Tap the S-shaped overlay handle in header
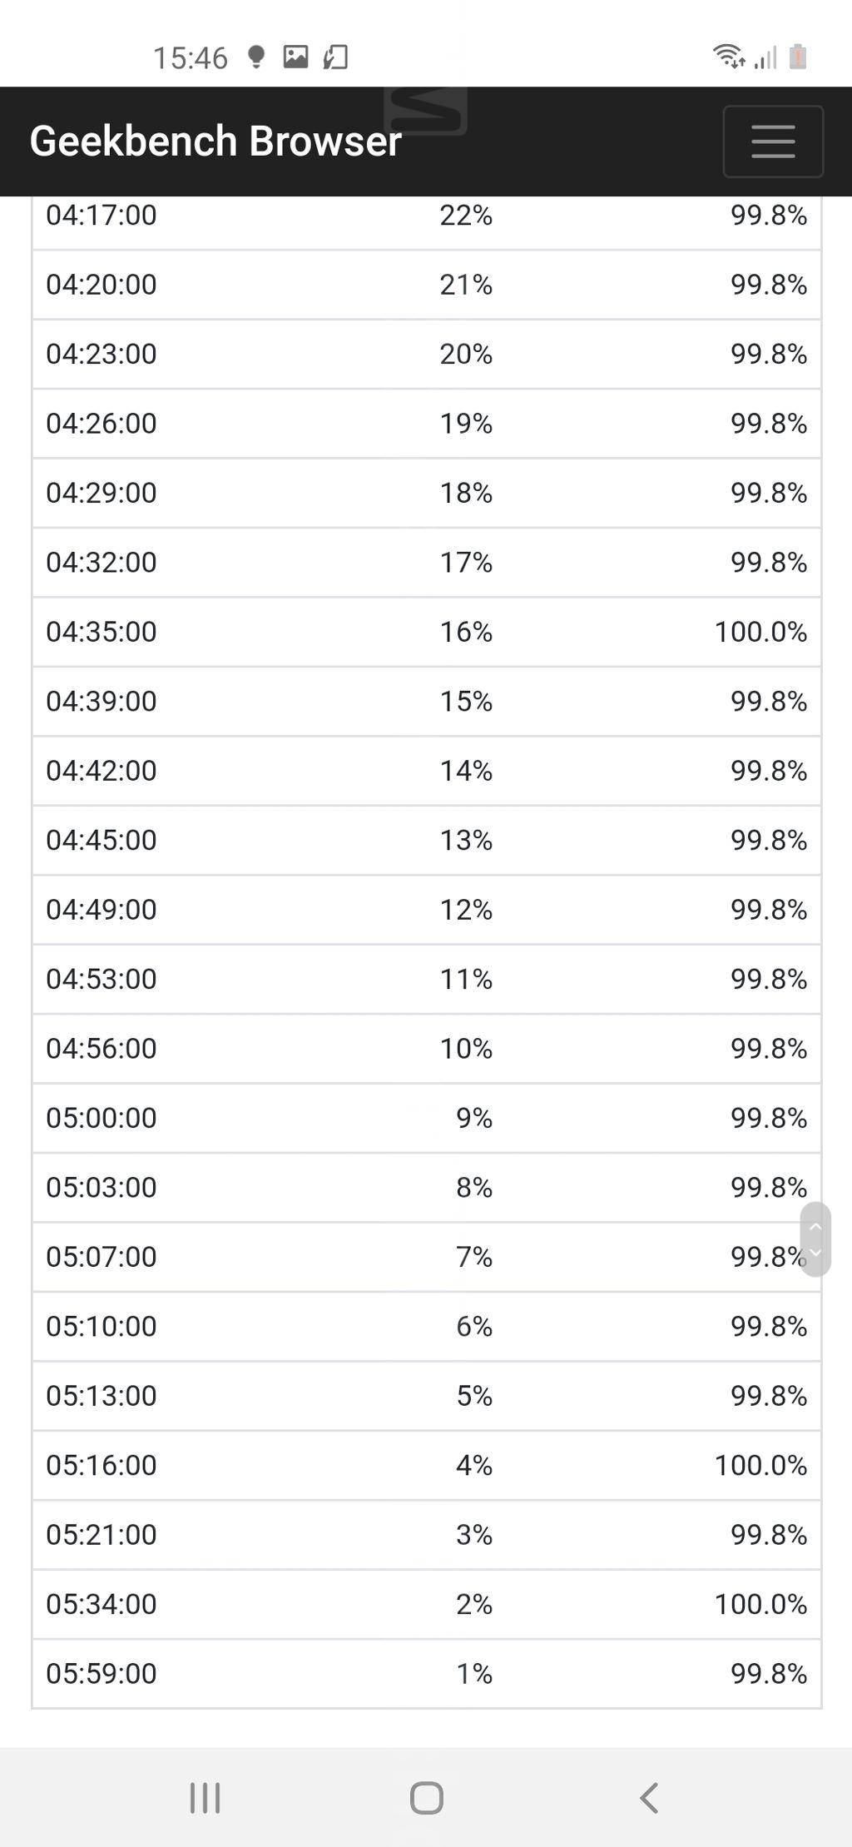The height and width of the screenshot is (1847, 852). coord(425,110)
